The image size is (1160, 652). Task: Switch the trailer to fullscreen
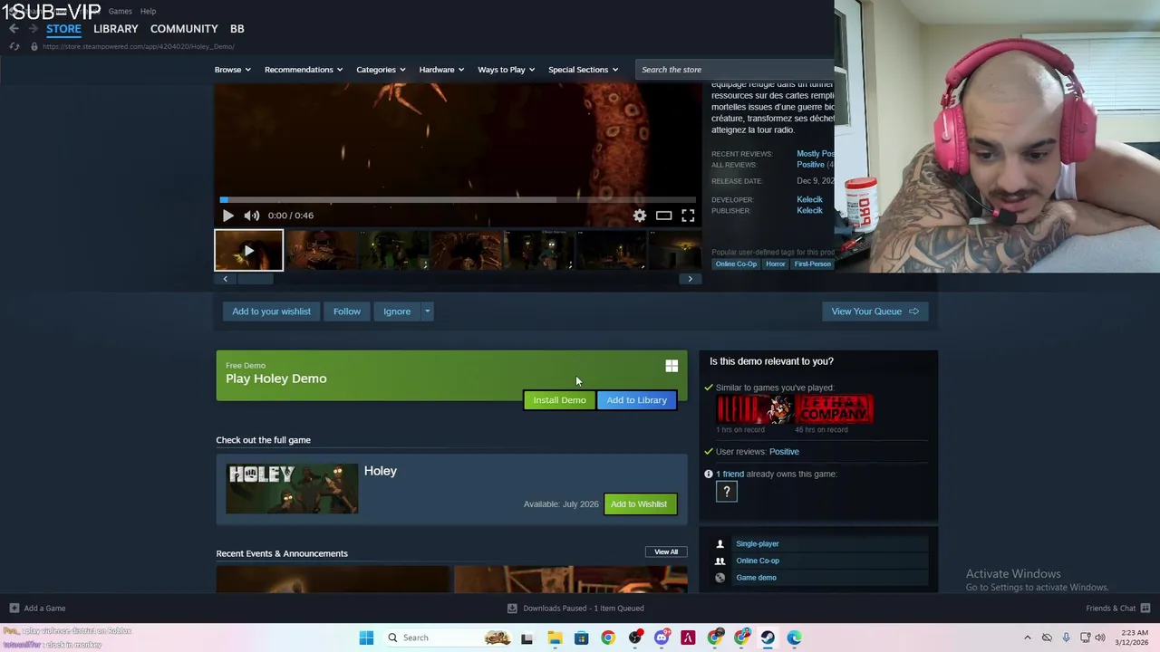(688, 216)
